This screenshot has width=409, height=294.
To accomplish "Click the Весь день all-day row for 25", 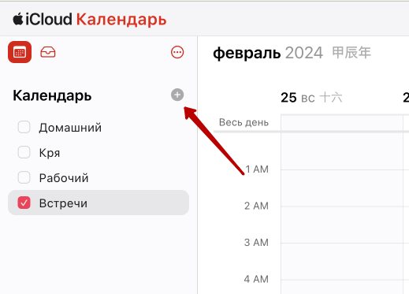I will pyautogui.click(x=342, y=122).
